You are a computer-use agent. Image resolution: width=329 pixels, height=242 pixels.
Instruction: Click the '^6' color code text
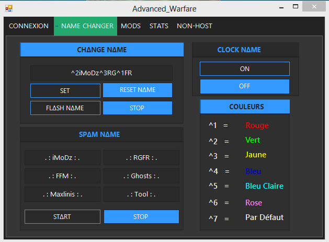pyautogui.click(x=213, y=203)
